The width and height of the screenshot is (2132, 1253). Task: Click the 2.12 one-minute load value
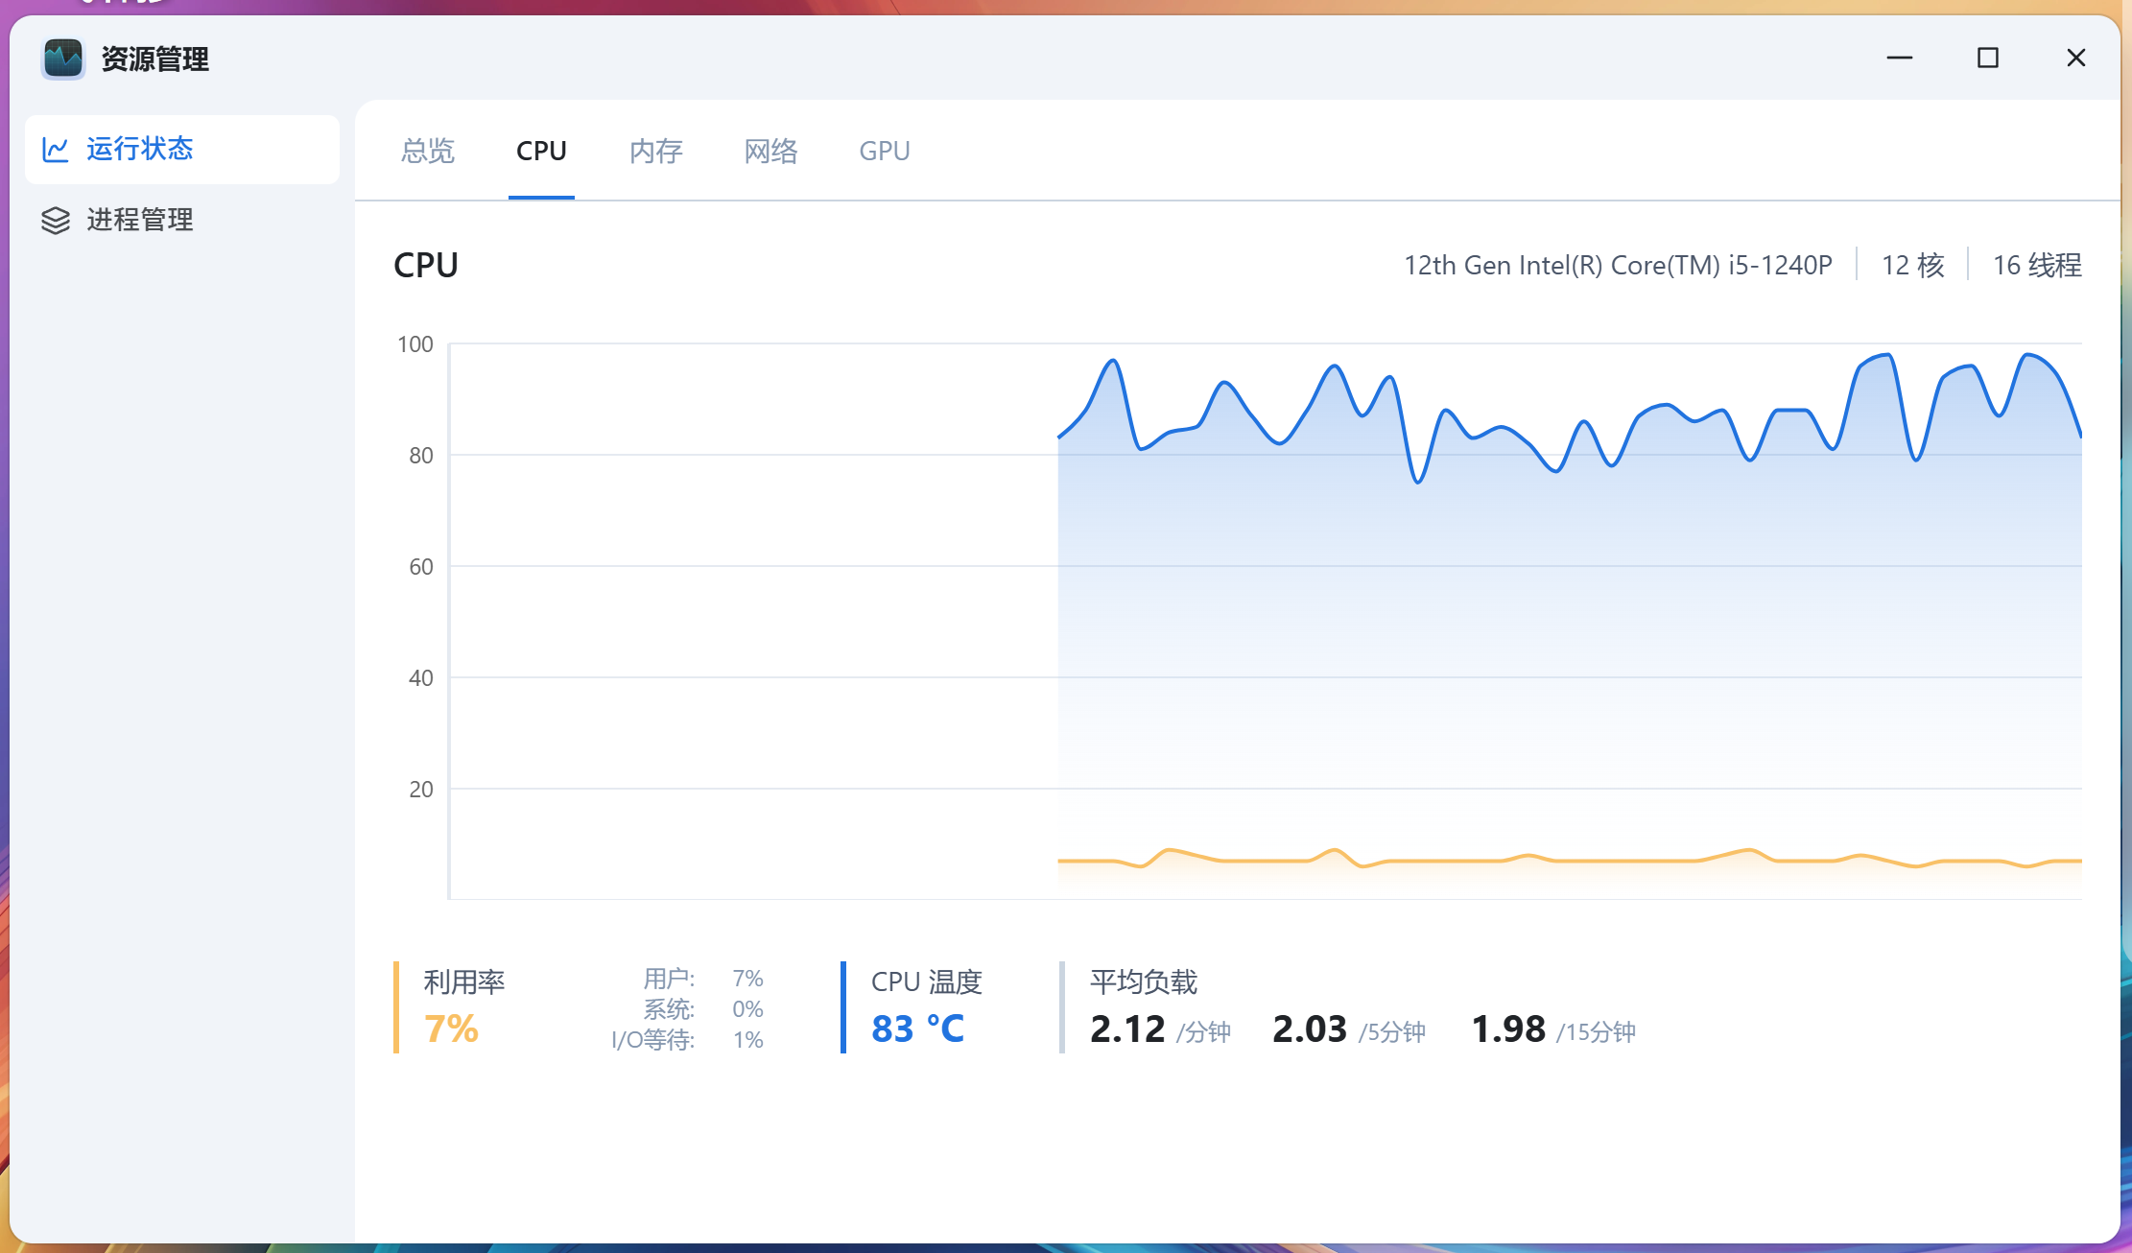pos(1127,1029)
